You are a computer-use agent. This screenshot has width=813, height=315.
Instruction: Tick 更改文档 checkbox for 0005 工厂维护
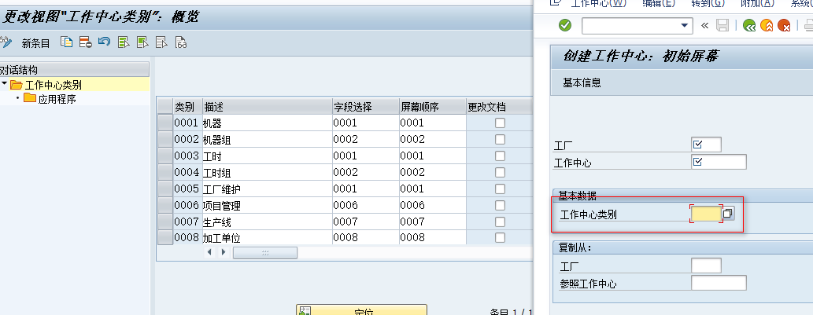(x=500, y=189)
